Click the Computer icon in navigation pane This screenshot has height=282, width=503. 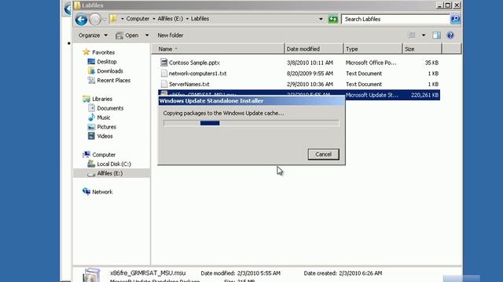point(86,154)
